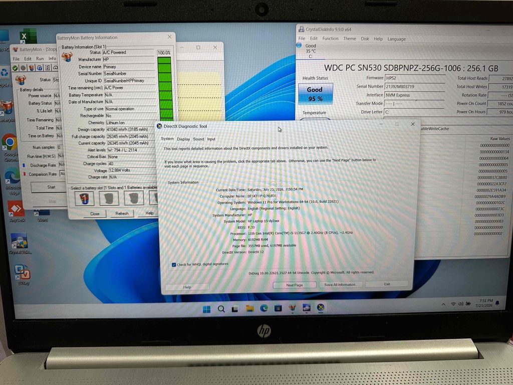Screen dimensions: 513x385
Task: Open CrystalDiskInfo desktop shortcut
Action: (19, 244)
